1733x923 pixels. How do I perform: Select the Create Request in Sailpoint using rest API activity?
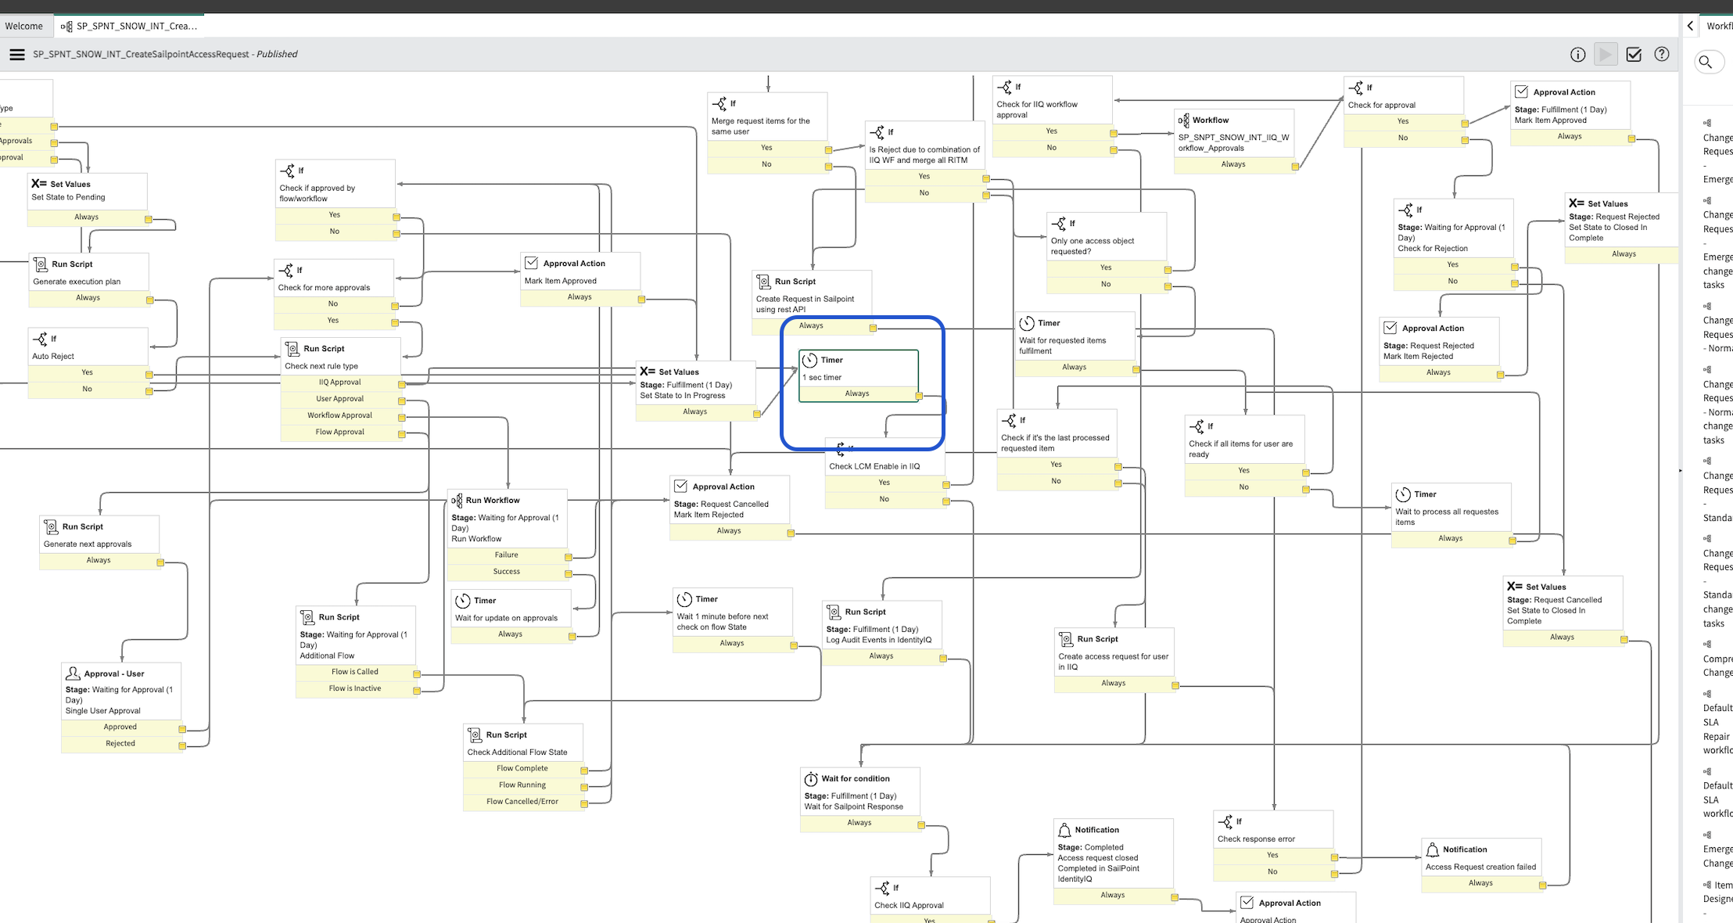[x=812, y=303]
